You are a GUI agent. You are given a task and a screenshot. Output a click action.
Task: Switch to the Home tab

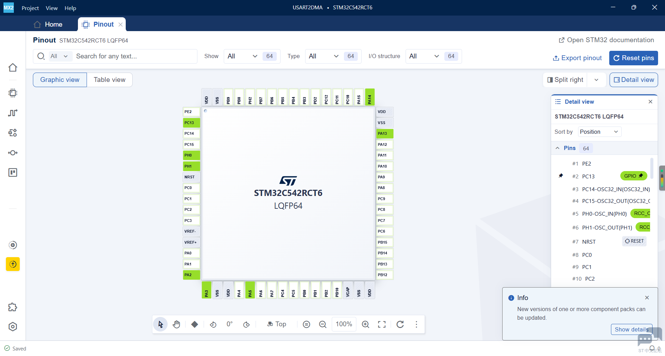click(x=48, y=24)
